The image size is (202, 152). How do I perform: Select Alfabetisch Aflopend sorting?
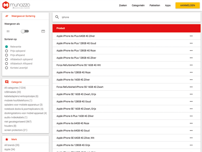[x=6, y=63]
